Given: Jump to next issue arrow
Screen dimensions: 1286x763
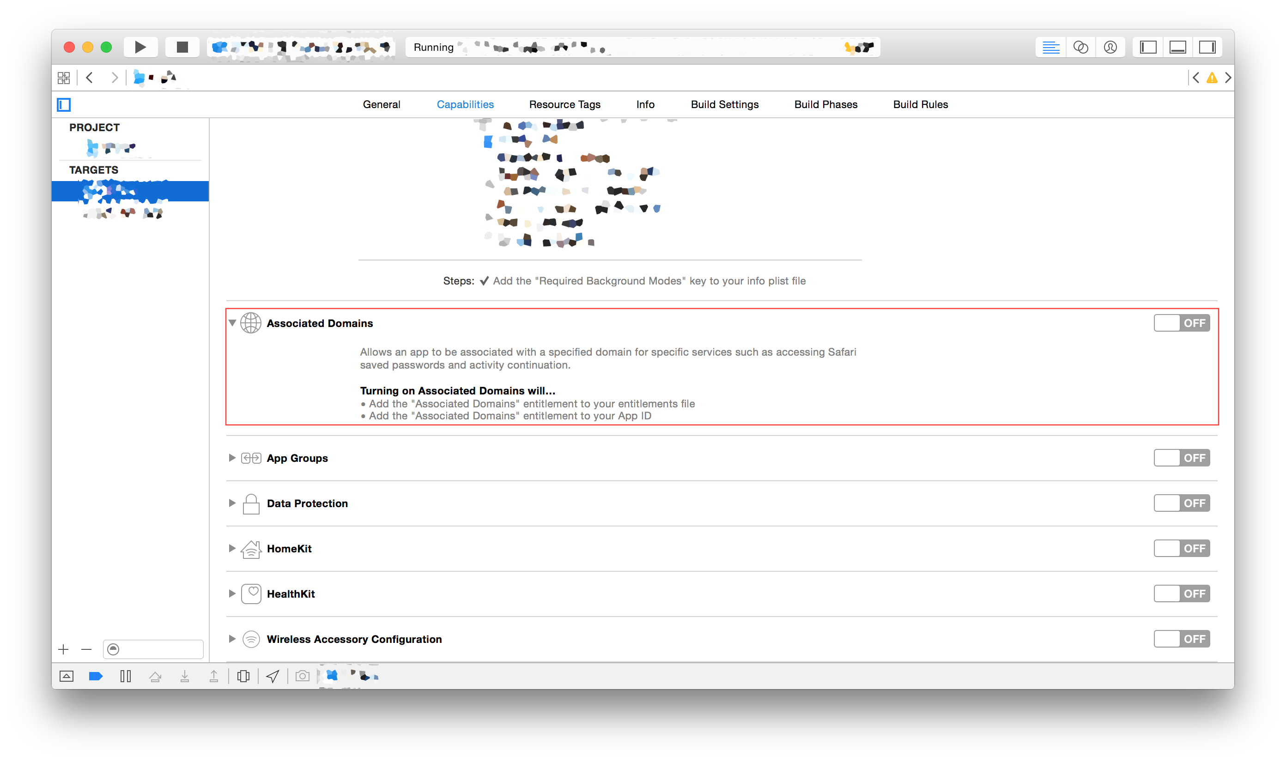Looking at the screenshot, I should point(1227,78).
